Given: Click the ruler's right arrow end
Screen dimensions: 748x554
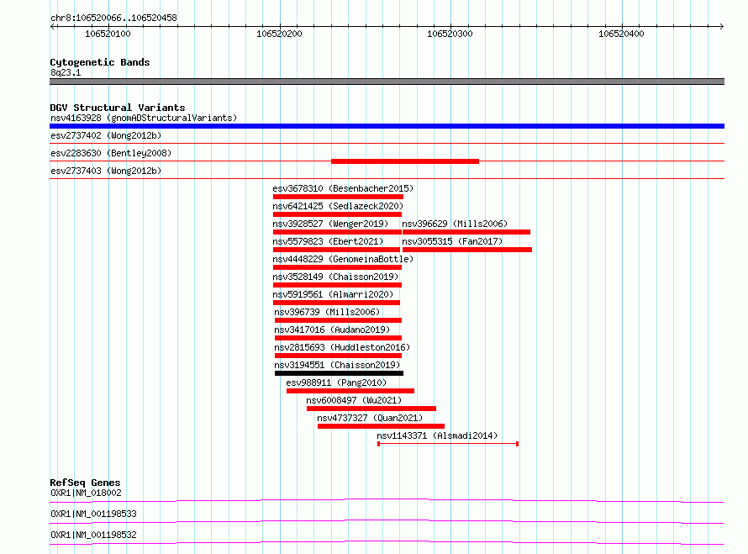Looking at the screenshot, I should tap(722, 26).
